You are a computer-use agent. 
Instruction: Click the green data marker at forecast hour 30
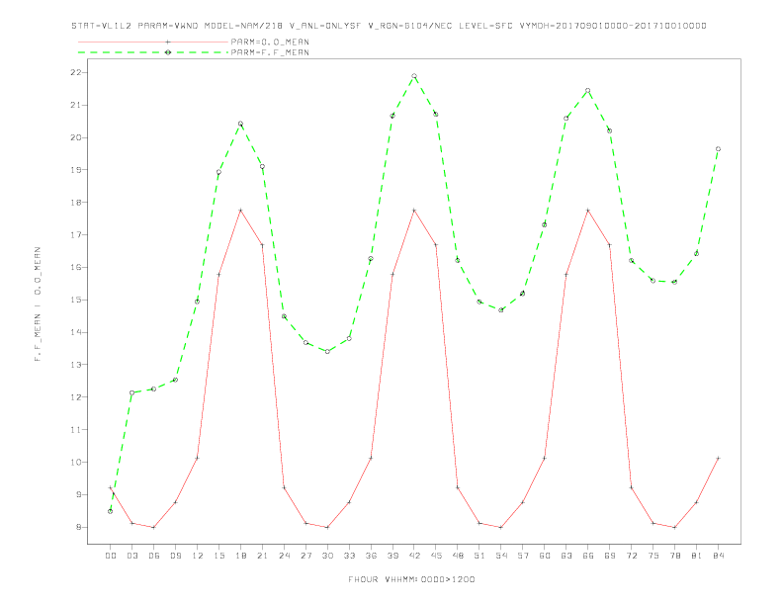point(327,351)
